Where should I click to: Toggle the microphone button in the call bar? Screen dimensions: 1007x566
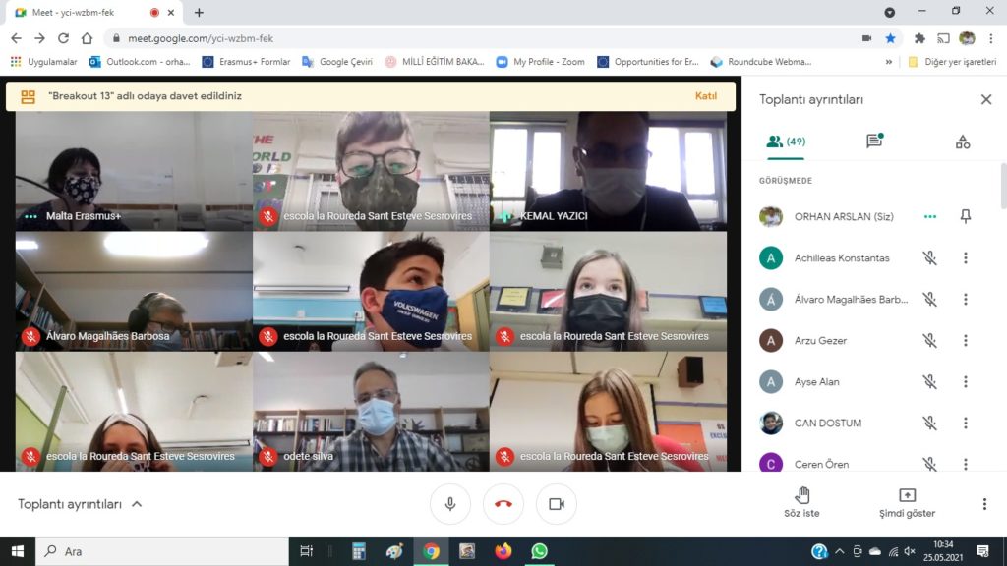click(450, 504)
